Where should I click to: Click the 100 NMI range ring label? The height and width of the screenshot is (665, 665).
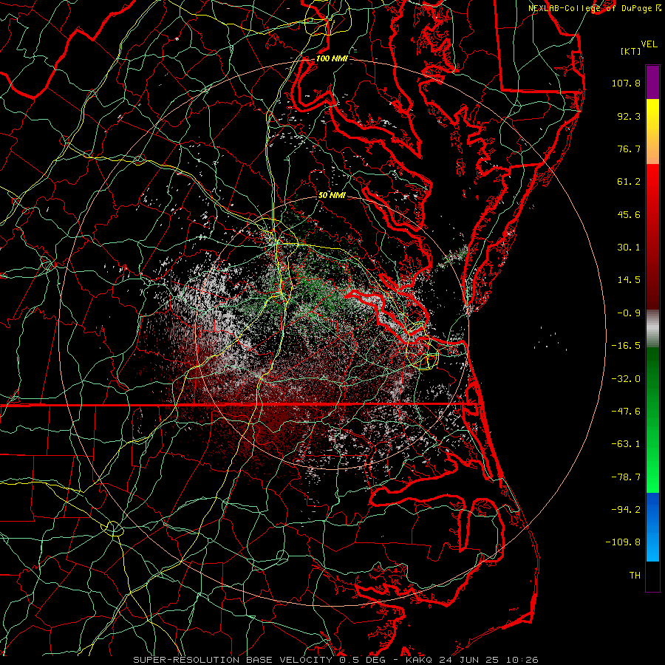pos(332,58)
